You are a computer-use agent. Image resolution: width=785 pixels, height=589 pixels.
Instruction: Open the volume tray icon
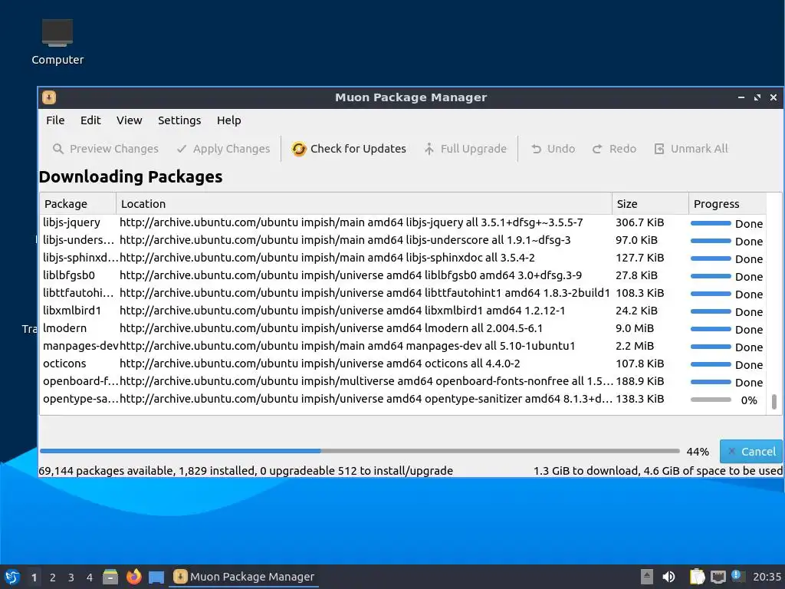tap(668, 577)
